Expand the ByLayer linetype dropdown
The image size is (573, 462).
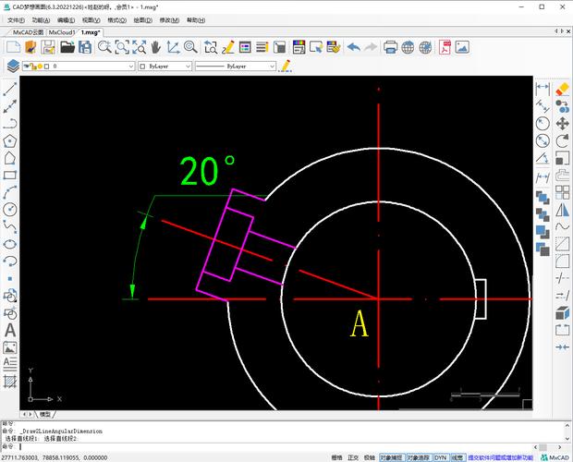tap(272, 67)
